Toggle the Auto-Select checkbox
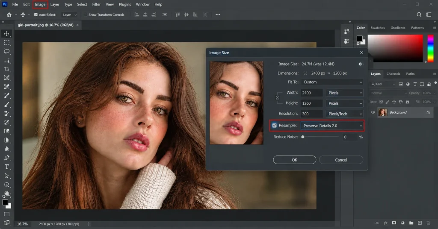The height and width of the screenshot is (229, 438). [x=36, y=15]
